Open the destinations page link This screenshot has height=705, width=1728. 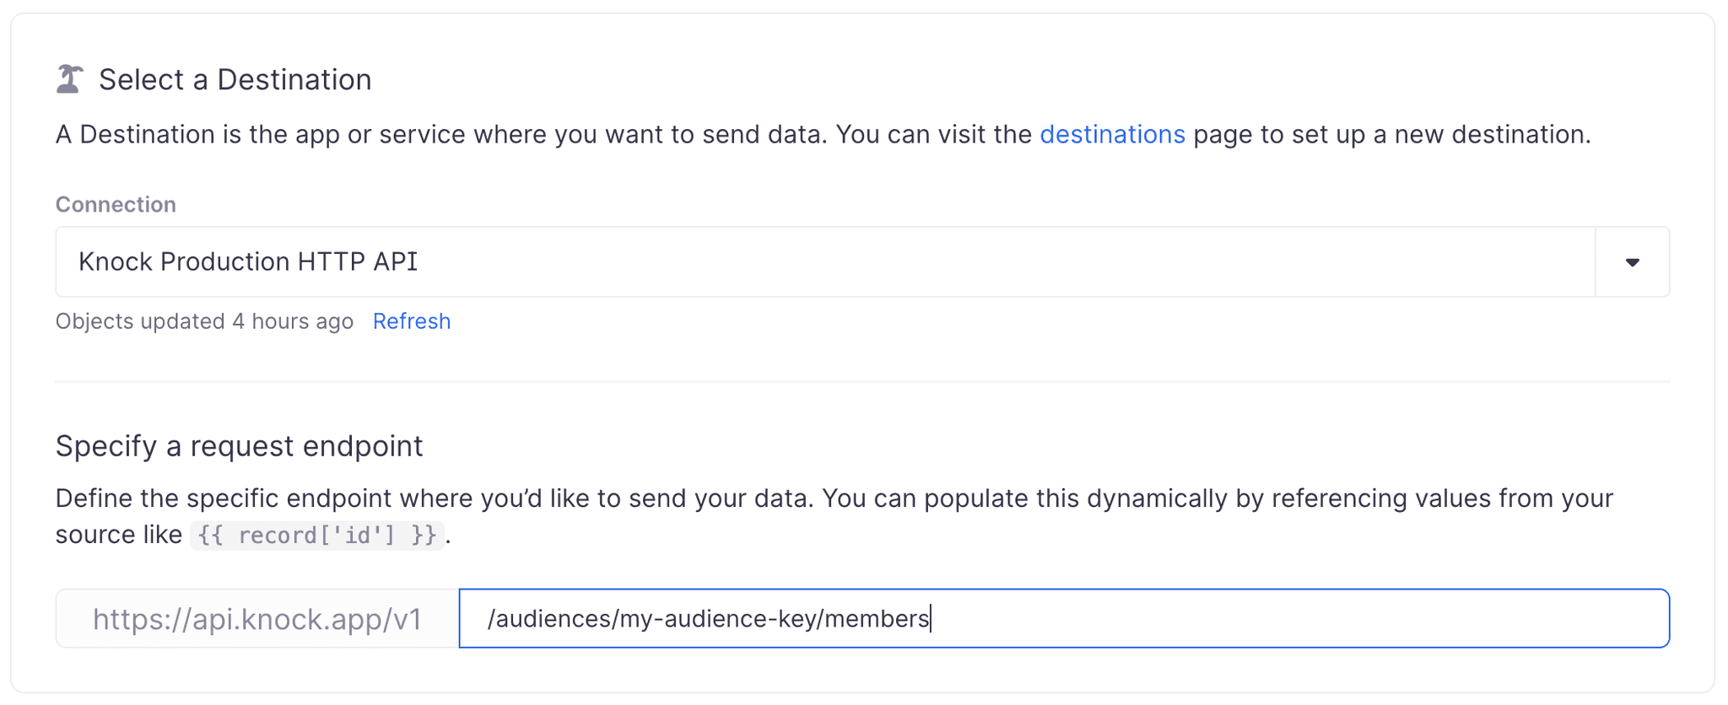[x=1112, y=135]
